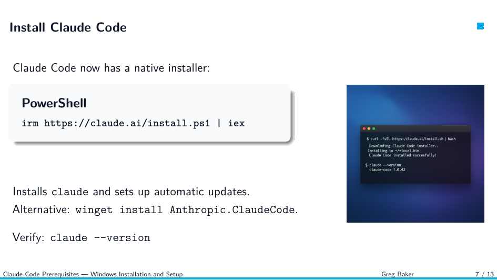Click the 'PowerShell' block heading
The height and width of the screenshot is (280, 497).
(54, 103)
